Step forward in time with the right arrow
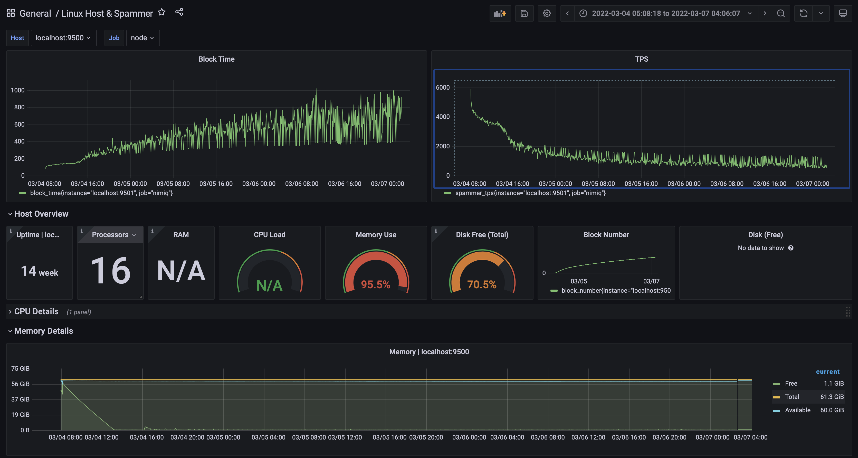 pos(765,13)
